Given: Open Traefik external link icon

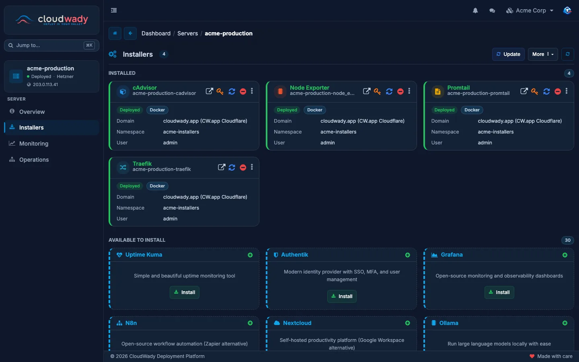Looking at the screenshot, I should click(x=222, y=167).
